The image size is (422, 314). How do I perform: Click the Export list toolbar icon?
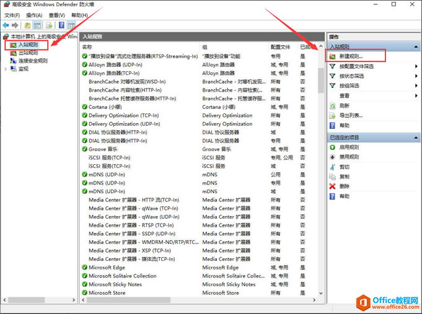(x=49, y=25)
